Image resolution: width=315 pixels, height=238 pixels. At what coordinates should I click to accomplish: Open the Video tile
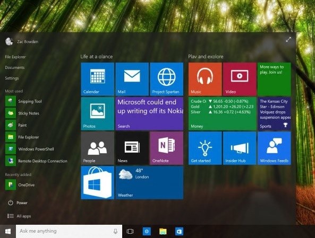(240, 79)
